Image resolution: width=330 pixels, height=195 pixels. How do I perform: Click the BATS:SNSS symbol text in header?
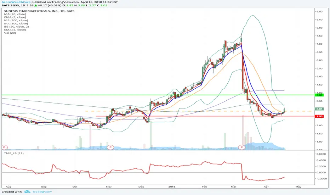9,5
